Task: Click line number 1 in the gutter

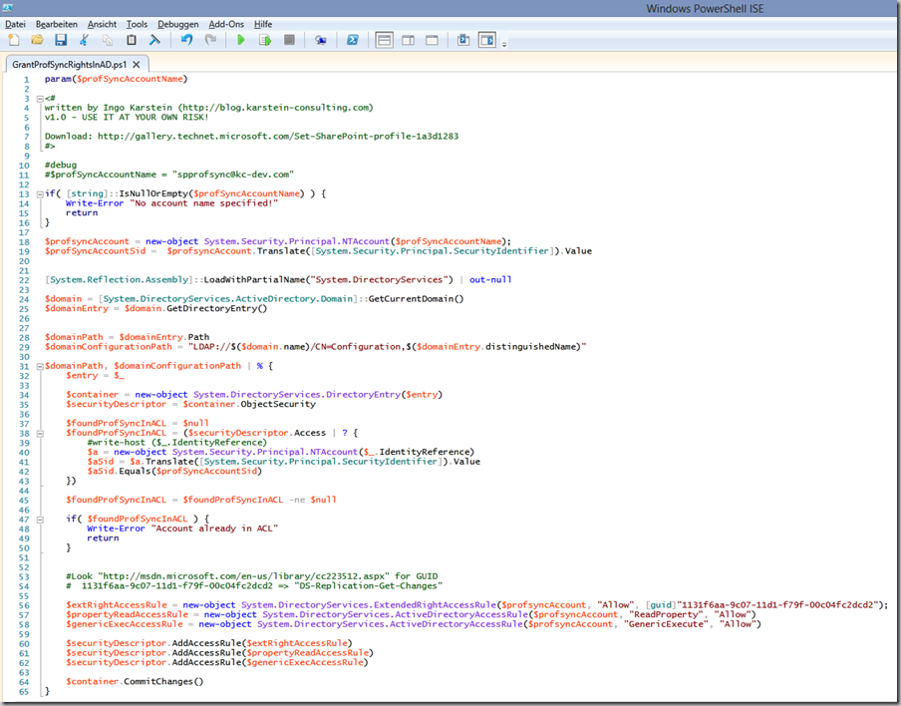Action: (27, 80)
